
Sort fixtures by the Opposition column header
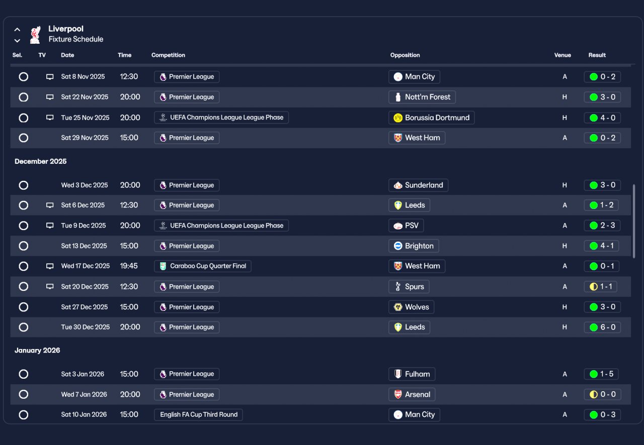click(405, 55)
